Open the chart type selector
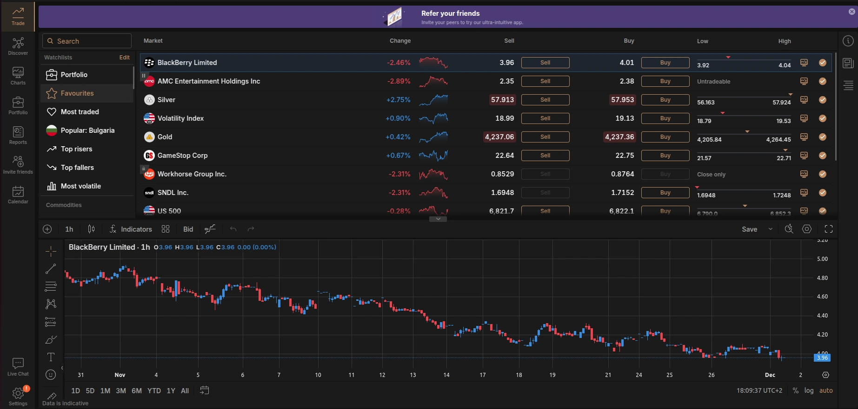 click(91, 229)
